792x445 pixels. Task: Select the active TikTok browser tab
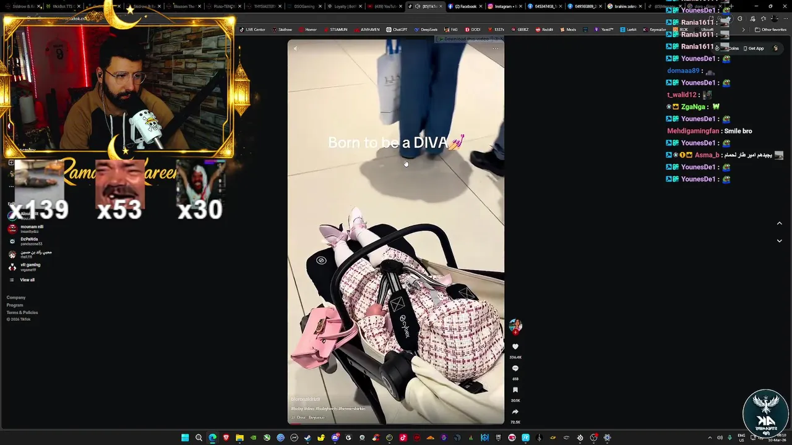pyautogui.click(x=424, y=6)
